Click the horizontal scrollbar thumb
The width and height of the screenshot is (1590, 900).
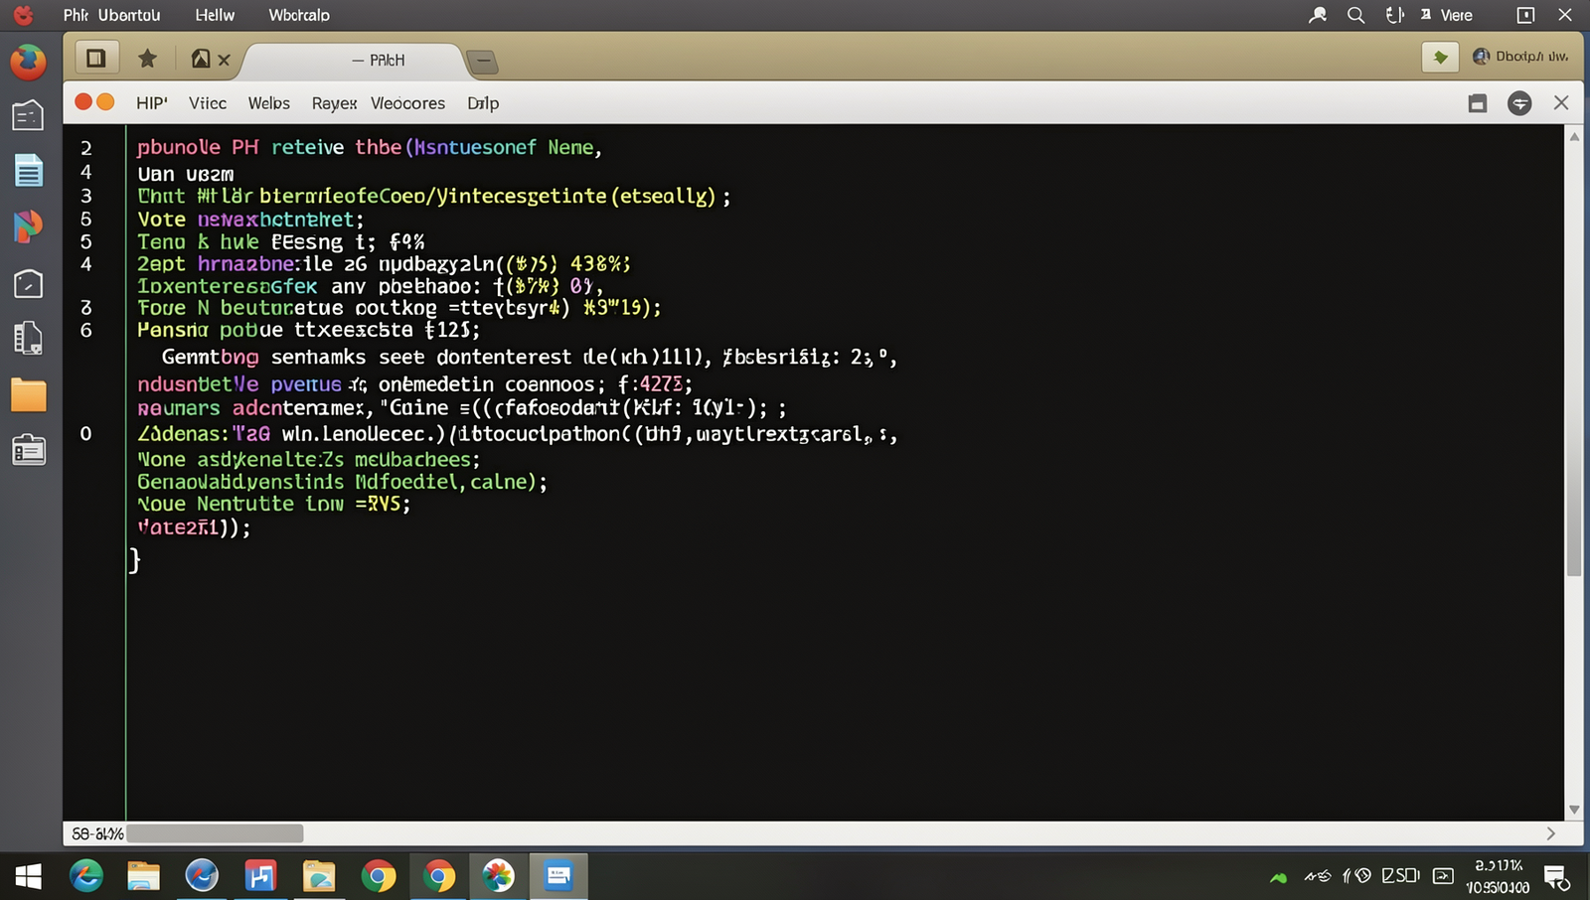[215, 833]
